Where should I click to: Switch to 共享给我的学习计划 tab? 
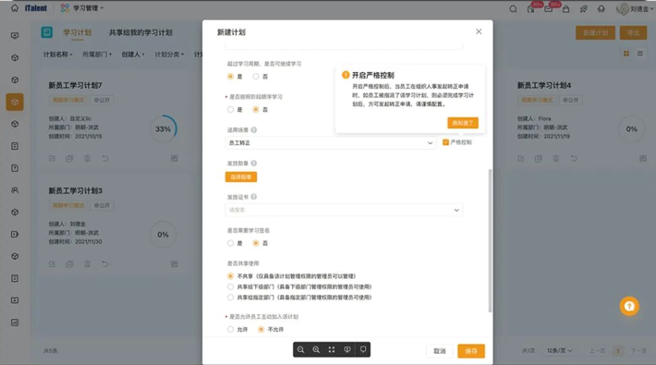(140, 32)
